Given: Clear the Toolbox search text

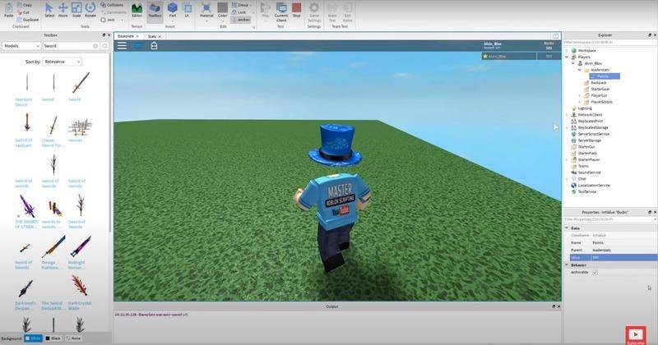Looking at the screenshot, I should click(95, 46).
